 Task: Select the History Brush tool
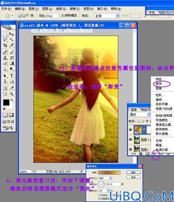click(12, 58)
